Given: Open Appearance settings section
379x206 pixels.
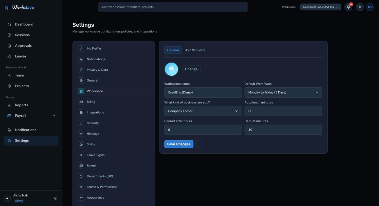Looking at the screenshot, I should pyautogui.click(x=114, y=198).
